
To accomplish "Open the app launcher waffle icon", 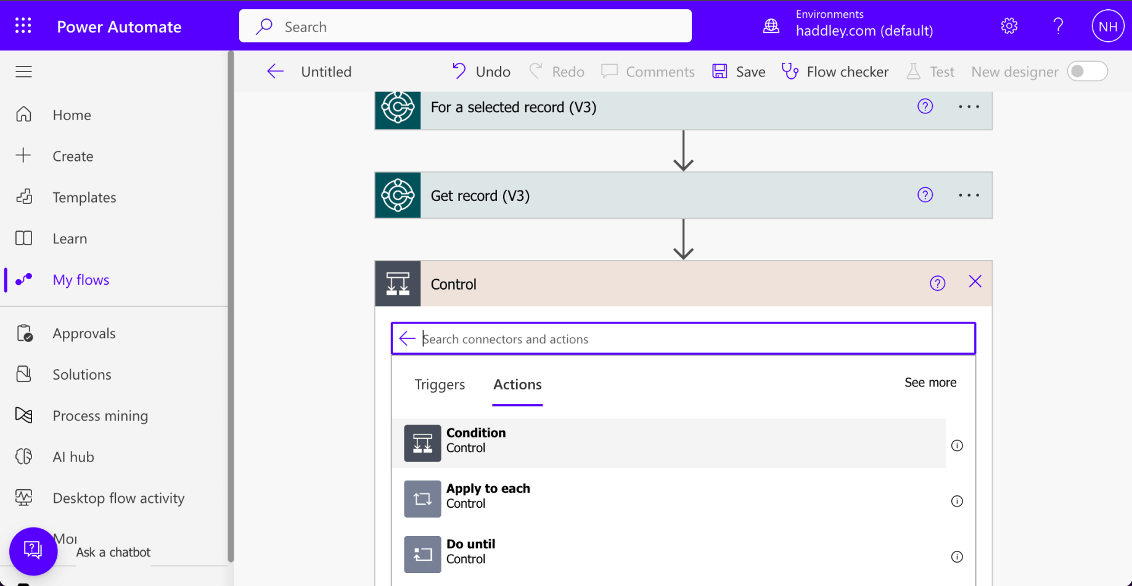I will coord(23,26).
